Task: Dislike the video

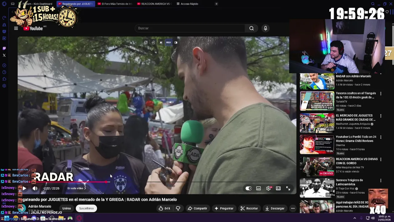Action: [178, 208]
